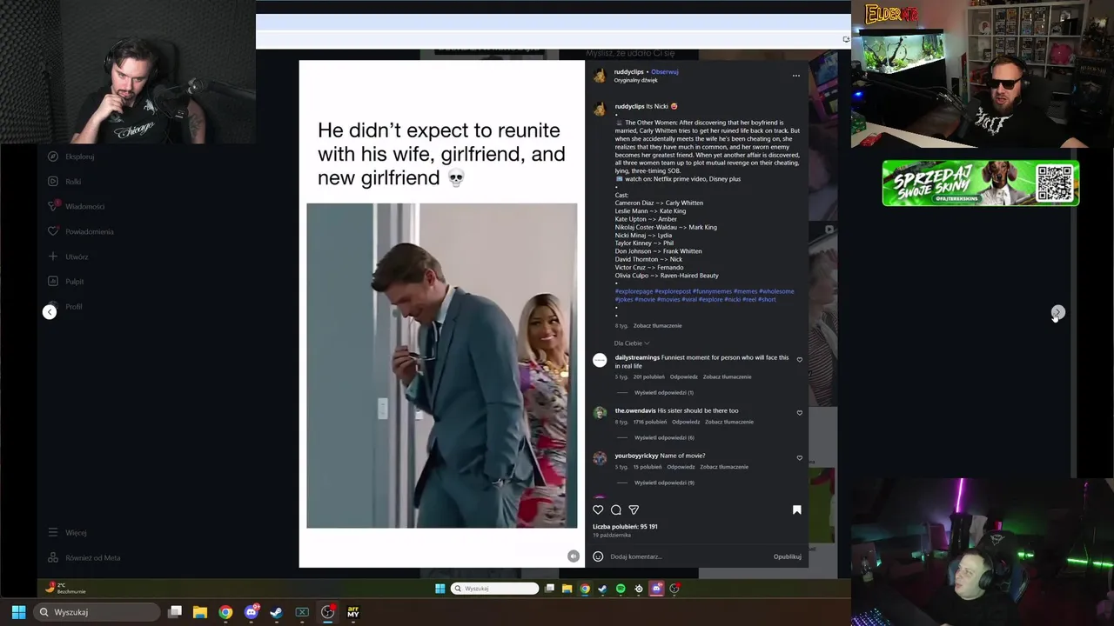Open Oryginalny dźwięk audio link
The height and width of the screenshot is (626, 1114).
pyautogui.click(x=636, y=80)
